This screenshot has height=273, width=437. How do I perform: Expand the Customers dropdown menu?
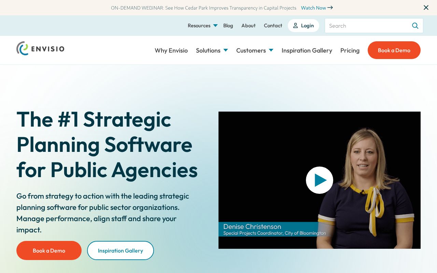click(255, 51)
